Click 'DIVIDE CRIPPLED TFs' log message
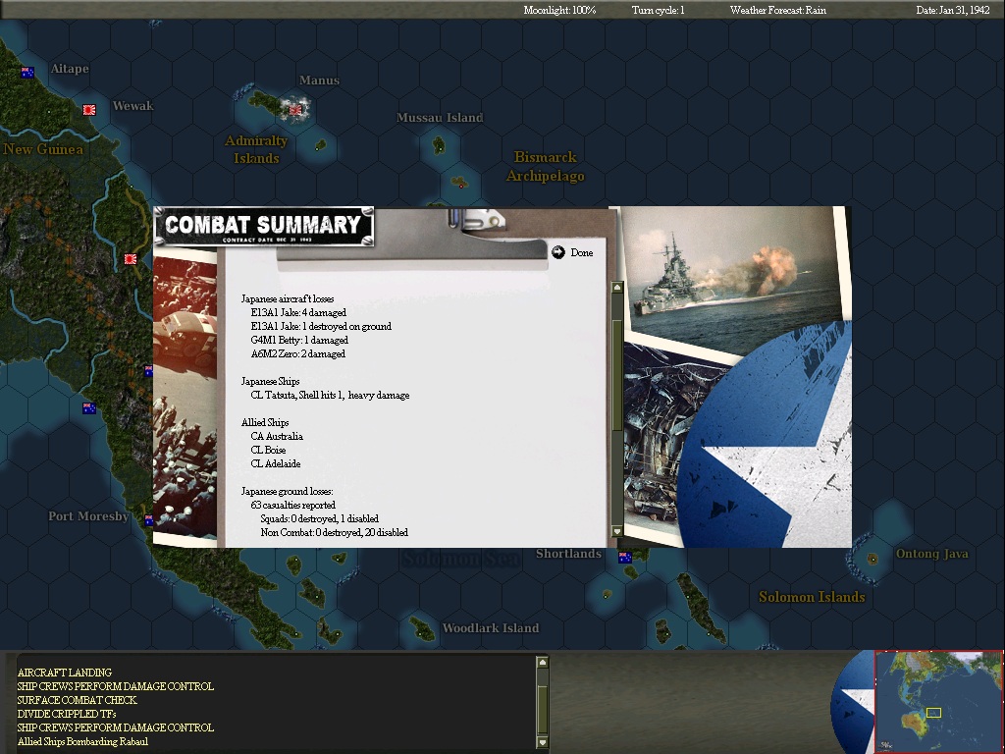 pyautogui.click(x=67, y=714)
